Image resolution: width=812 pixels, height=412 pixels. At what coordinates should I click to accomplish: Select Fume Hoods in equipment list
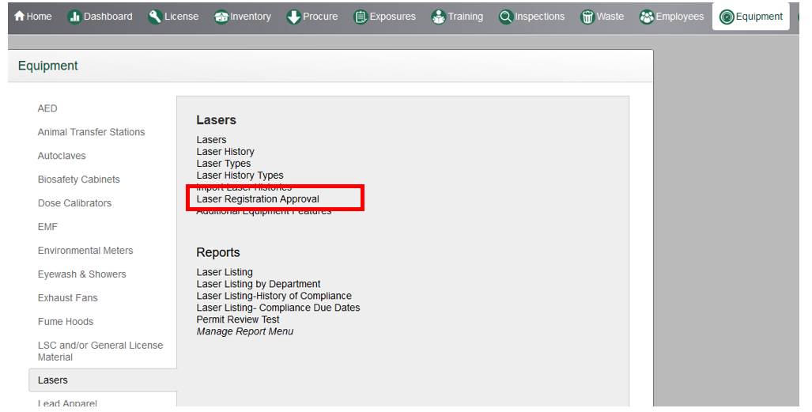[x=65, y=322]
